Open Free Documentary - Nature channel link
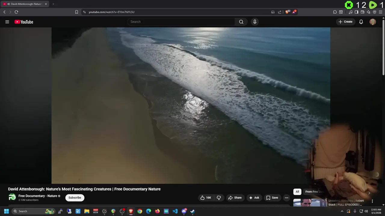The width and height of the screenshot is (385, 216). pos(38,196)
